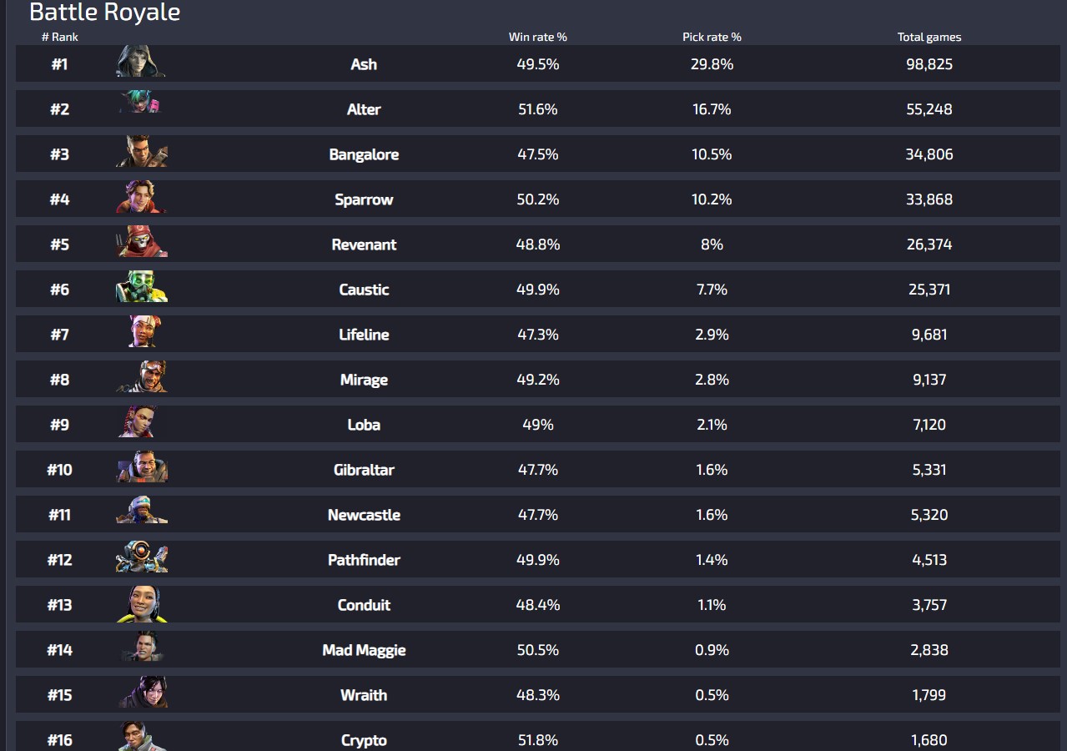Click Pathfinder's robot portrait icon
This screenshot has height=751, width=1067.
pyautogui.click(x=142, y=557)
